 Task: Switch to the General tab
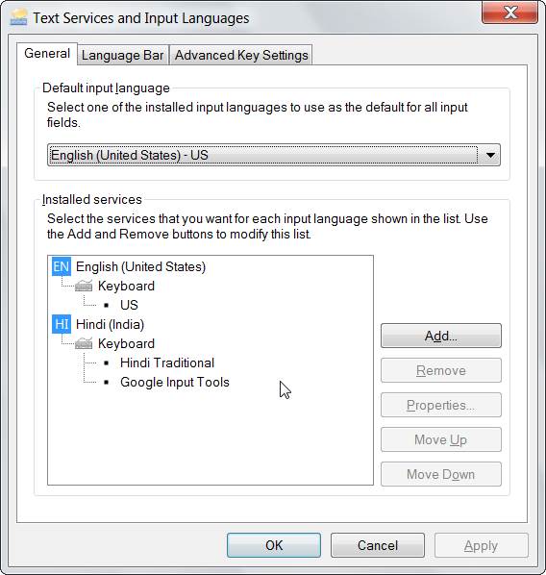[47, 54]
